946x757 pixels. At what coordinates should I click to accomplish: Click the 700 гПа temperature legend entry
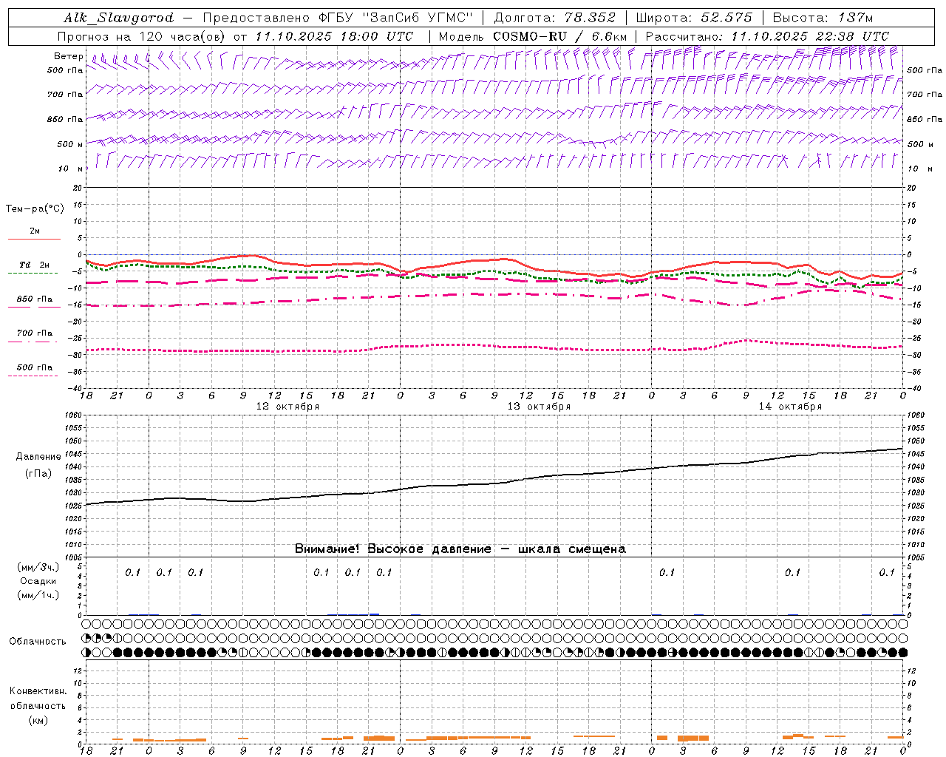pyautogui.click(x=35, y=333)
